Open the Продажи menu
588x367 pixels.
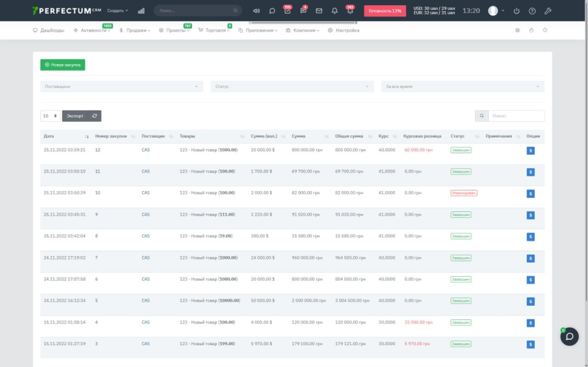(135, 30)
